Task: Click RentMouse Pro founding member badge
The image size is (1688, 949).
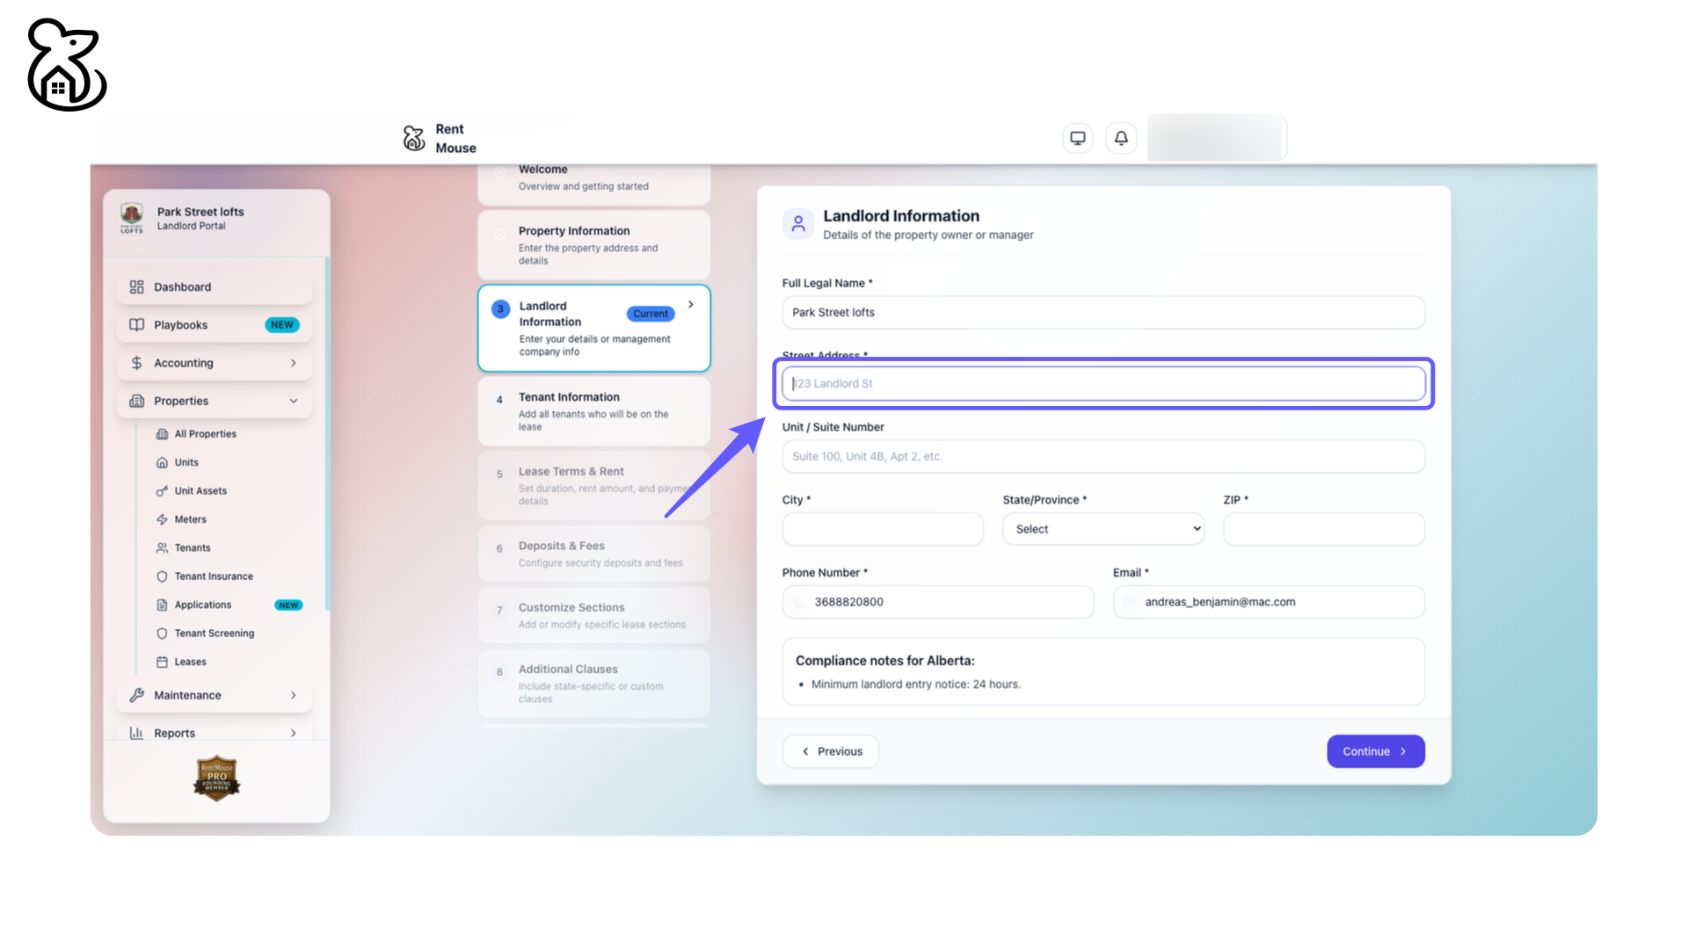Action: 216,778
